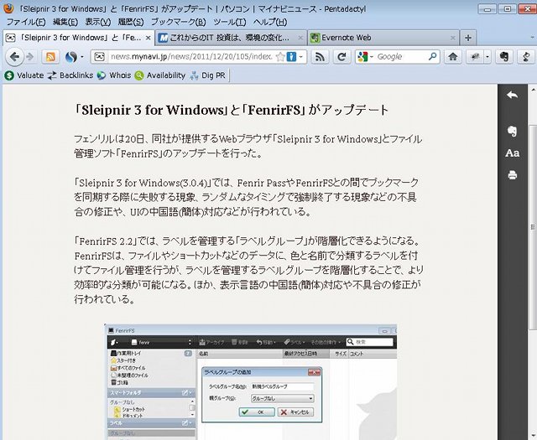Click the toolbar icon left of Evernote elephant
537x440 pixels.
(475, 57)
